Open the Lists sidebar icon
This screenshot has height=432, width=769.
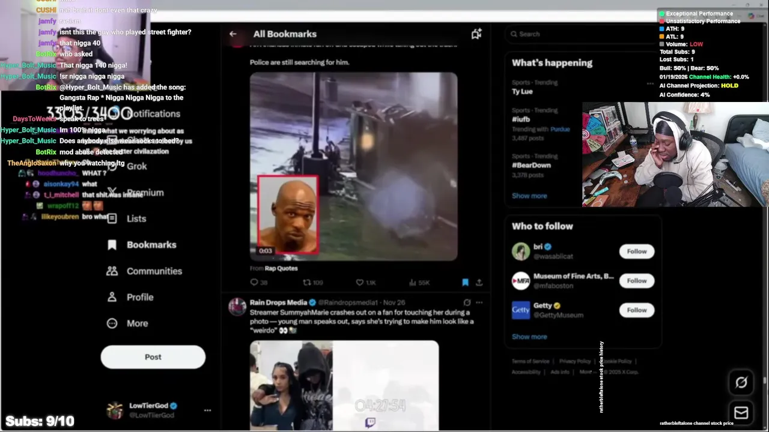tap(112, 218)
